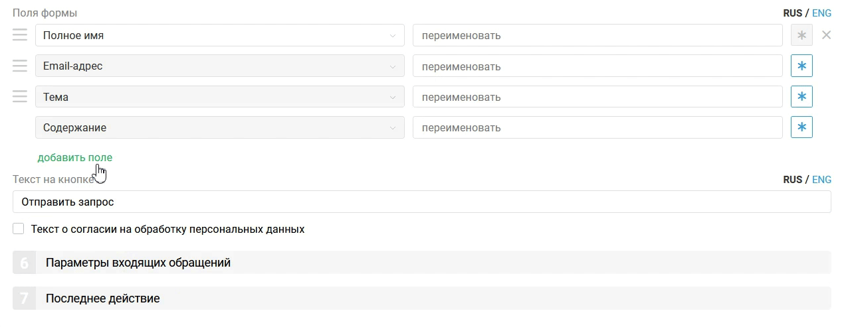Viewport: 850px width, 327px height.
Task: Open the Содержание field type dropdown
Action: pos(219,127)
